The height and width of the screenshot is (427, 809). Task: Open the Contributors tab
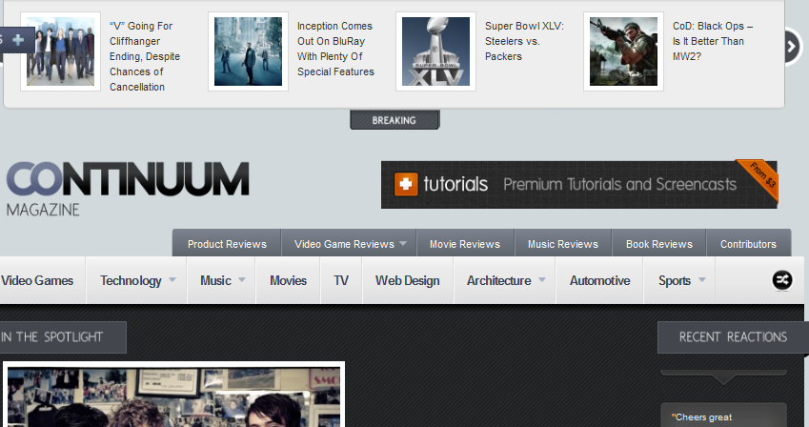[x=748, y=244]
